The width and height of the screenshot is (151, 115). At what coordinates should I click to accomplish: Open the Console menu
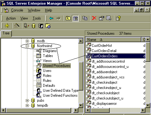pos(17,10)
